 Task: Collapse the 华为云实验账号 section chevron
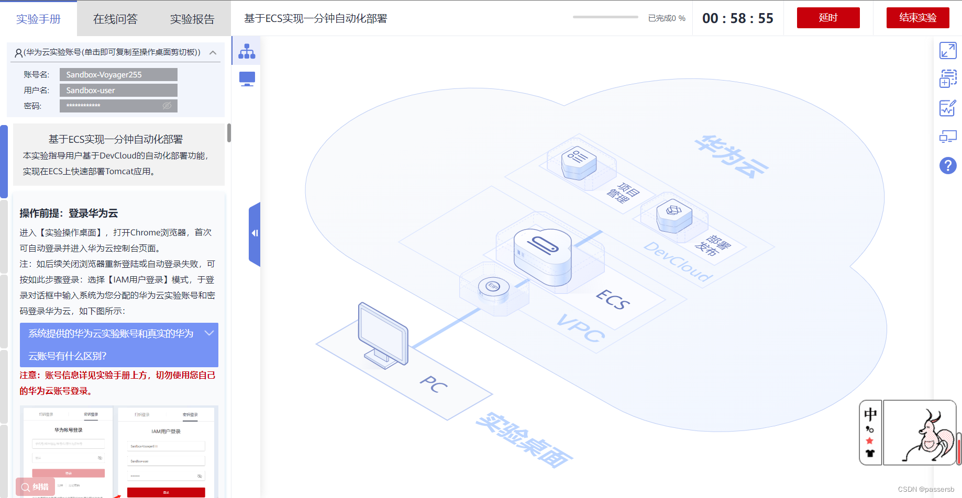[x=213, y=52]
